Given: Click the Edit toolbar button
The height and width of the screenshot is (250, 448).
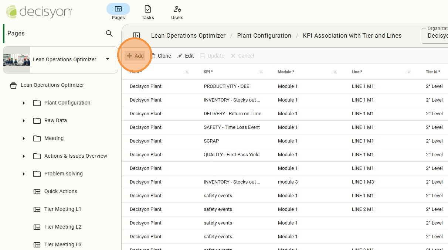Looking at the screenshot, I should [x=186, y=56].
